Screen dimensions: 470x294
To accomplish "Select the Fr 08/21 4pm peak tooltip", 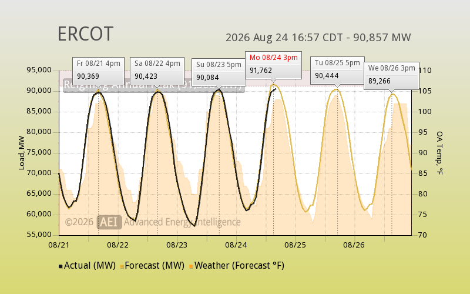I will pyautogui.click(x=98, y=71).
